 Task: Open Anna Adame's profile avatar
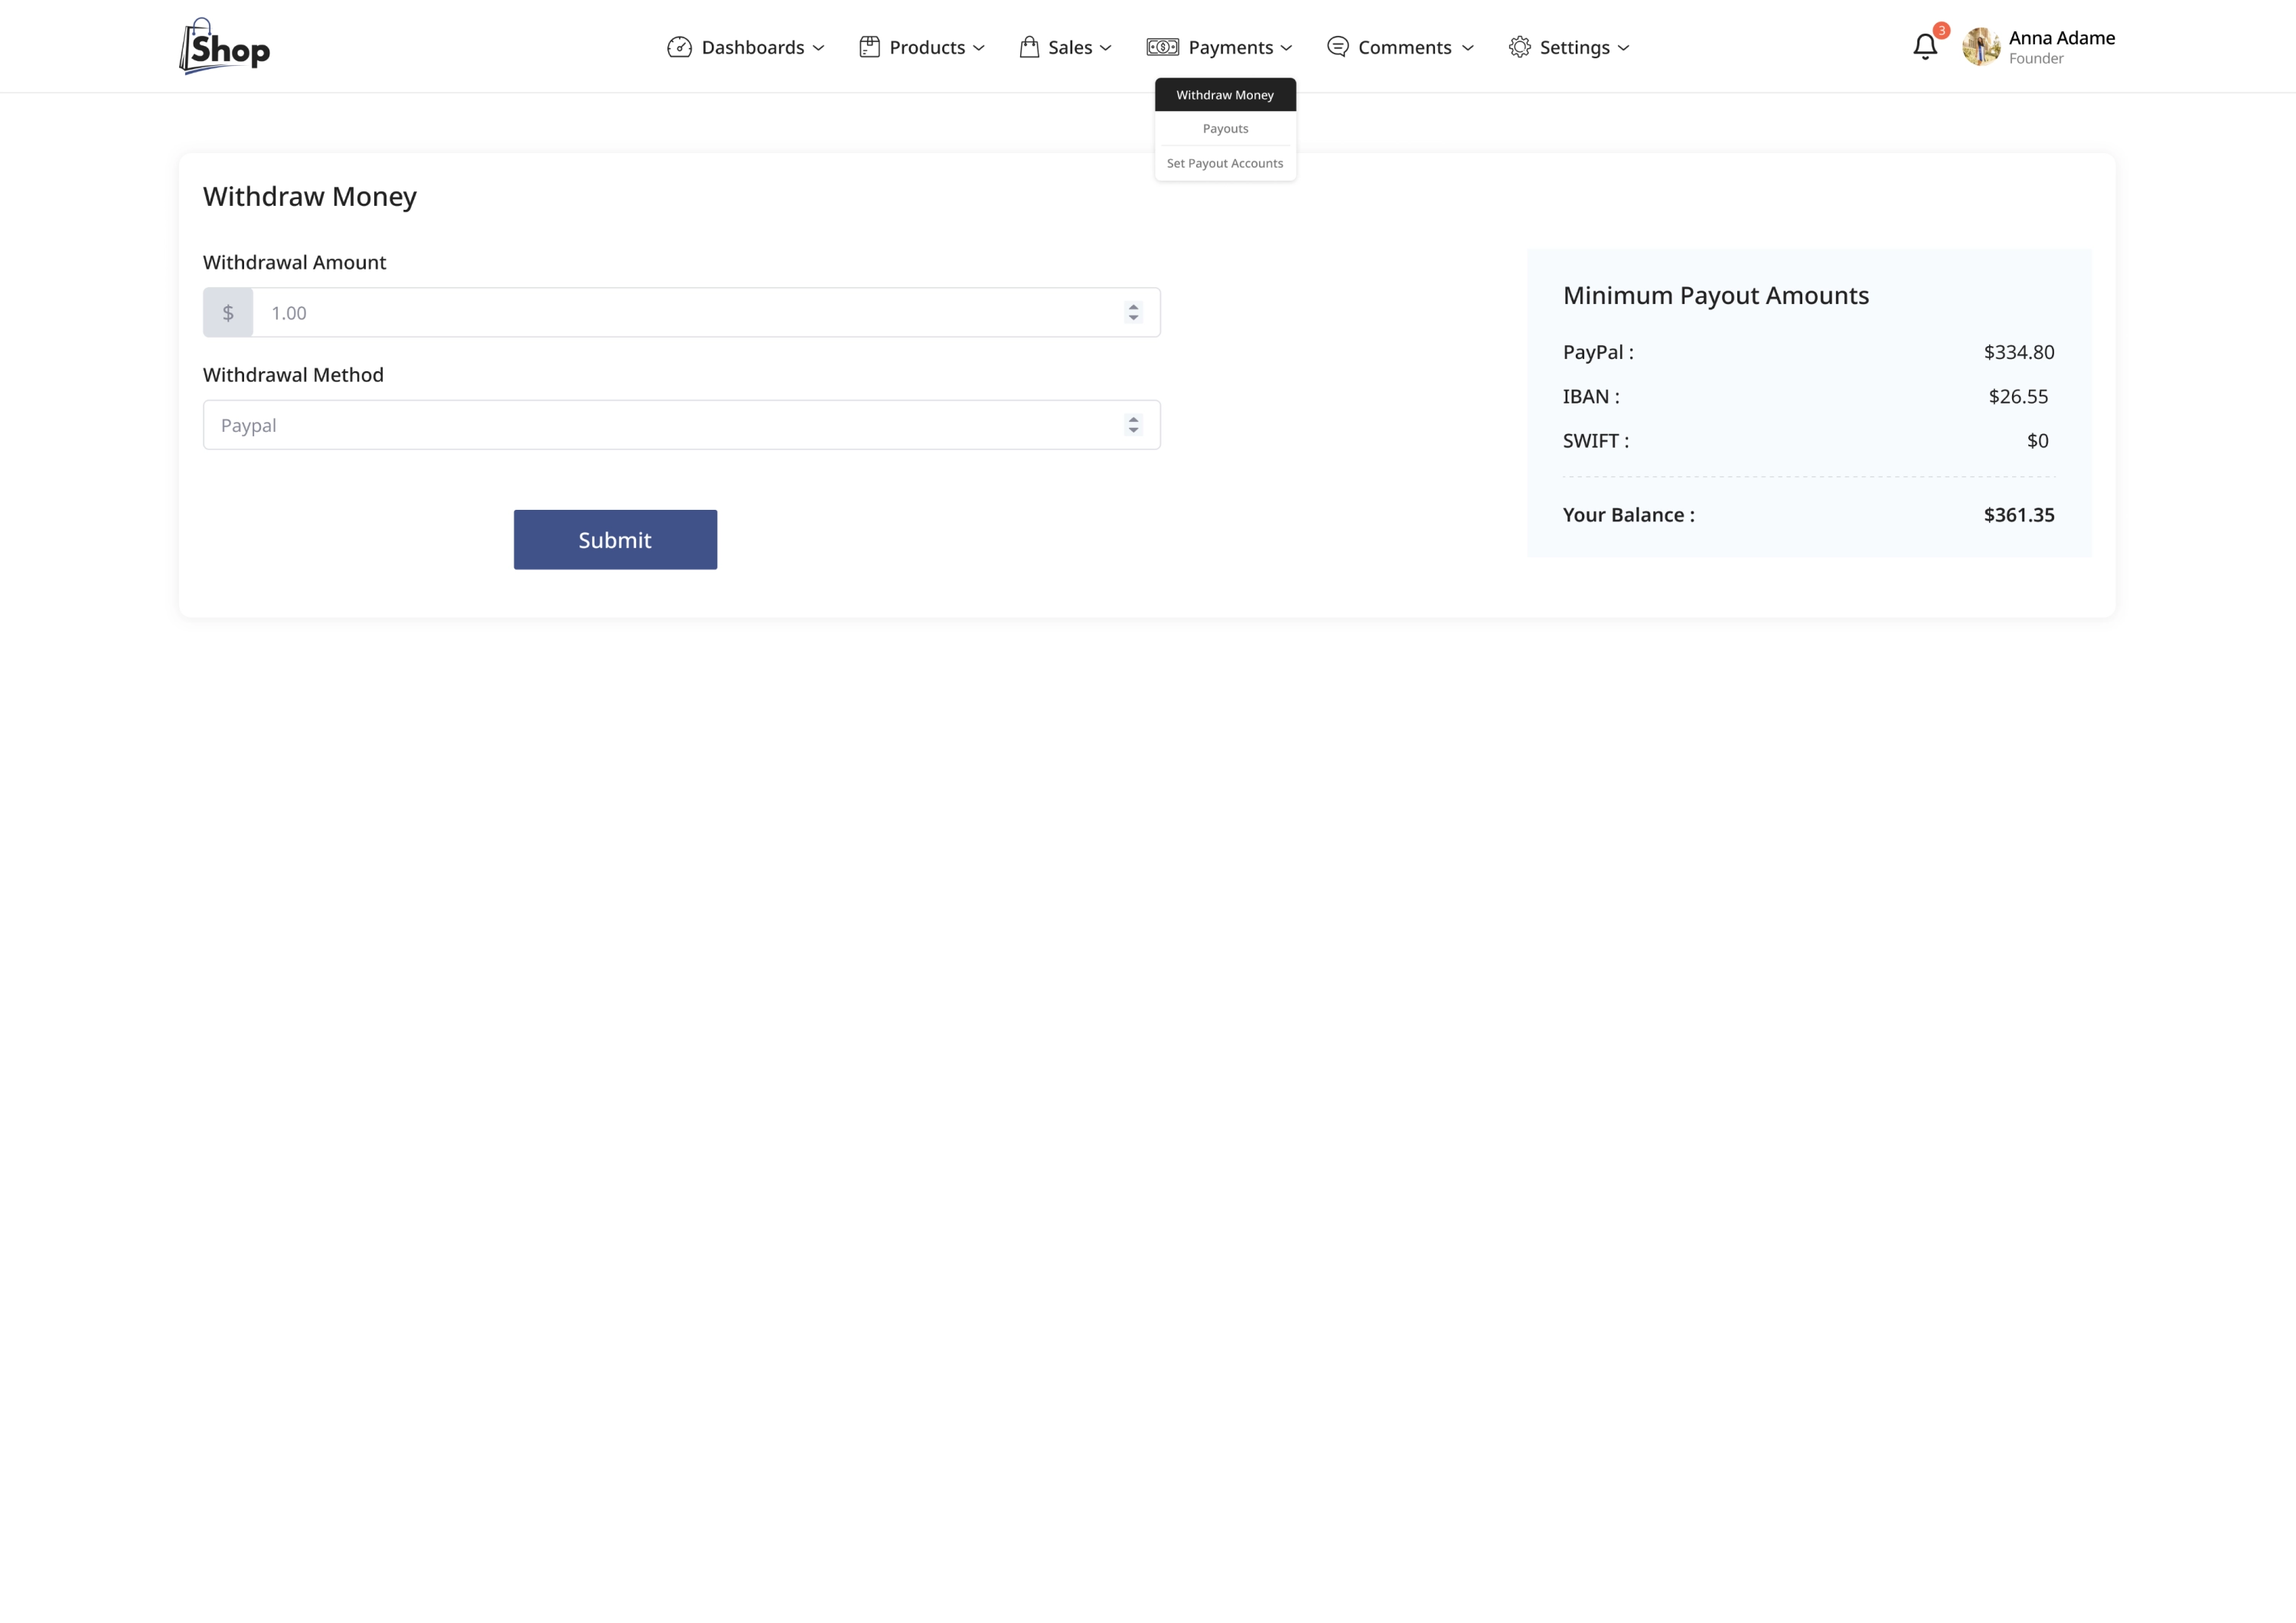(1981, 45)
